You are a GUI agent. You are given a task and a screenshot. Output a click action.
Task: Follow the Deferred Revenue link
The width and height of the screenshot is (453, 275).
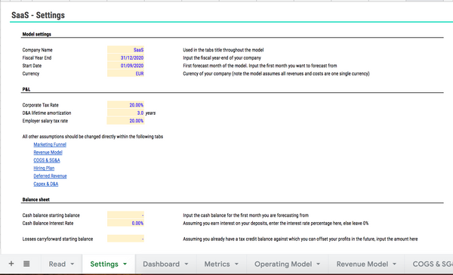[50, 176]
